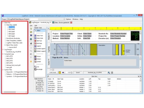This screenshot has height=108, width=144.
Task: Click the blue diamond snap icon
Action: [x=63, y=73]
